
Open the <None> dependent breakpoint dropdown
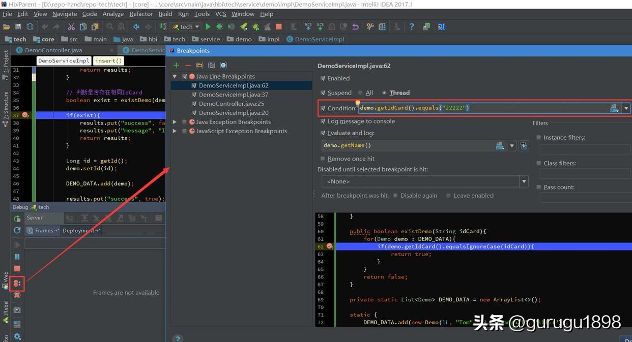524,181
